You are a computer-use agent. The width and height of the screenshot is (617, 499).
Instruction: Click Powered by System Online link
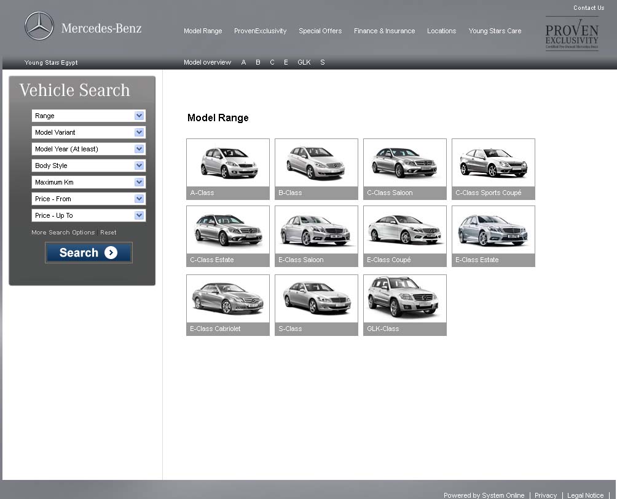pyautogui.click(x=484, y=495)
